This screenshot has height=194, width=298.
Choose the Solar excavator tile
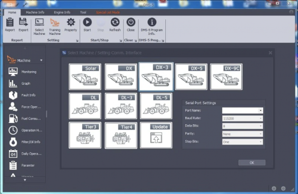[x=85, y=77]
